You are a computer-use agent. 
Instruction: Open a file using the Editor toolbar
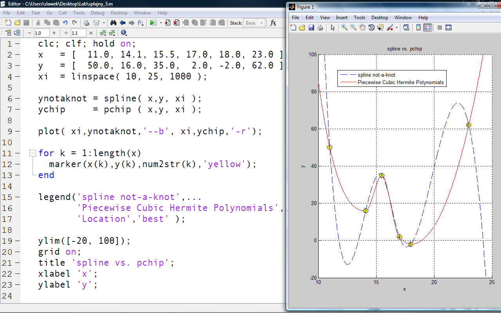[17, 23]
